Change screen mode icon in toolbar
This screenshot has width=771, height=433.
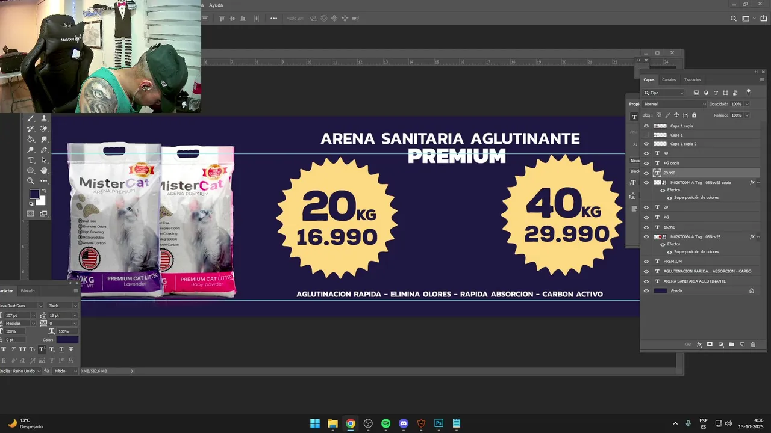[x=44, y=213]
